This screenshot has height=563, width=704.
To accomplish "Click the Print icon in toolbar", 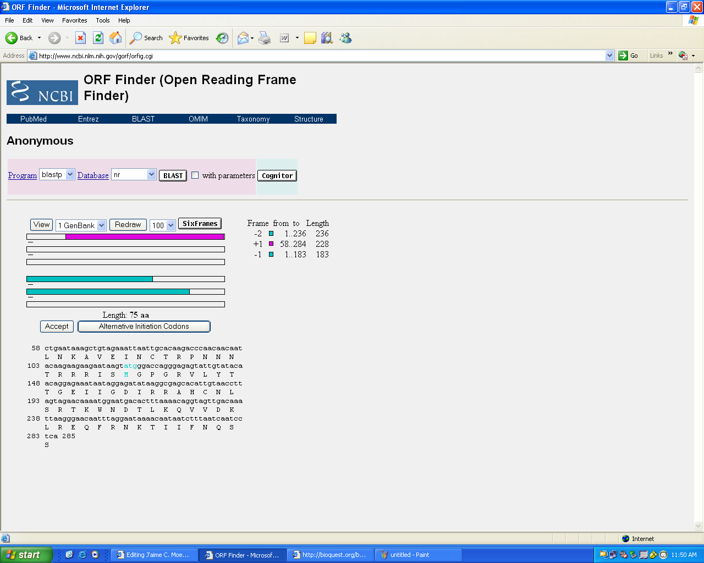I will click(x=265, y=38).
